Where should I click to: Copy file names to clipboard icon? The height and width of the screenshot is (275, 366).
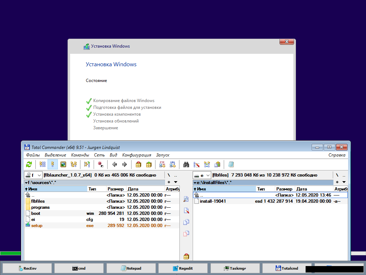pyautogui.click(x=217, y=164)
